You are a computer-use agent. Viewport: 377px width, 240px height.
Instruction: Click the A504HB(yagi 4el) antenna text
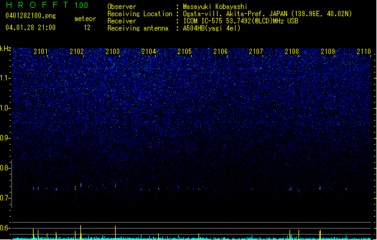pyautogui.click(x=212, y=28)
